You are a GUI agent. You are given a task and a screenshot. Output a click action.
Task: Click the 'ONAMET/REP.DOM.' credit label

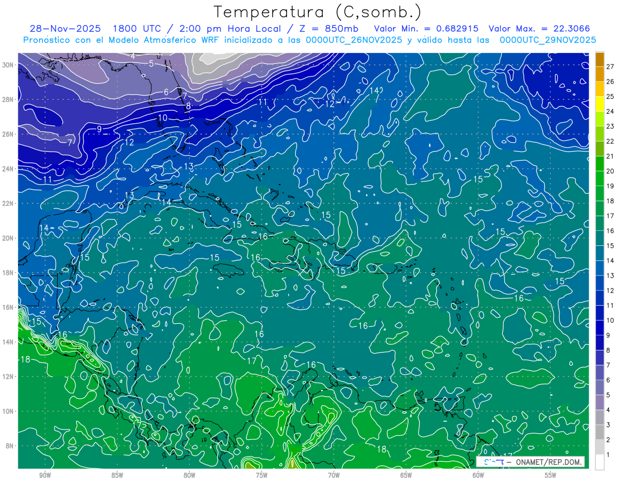tap(548, 461)
